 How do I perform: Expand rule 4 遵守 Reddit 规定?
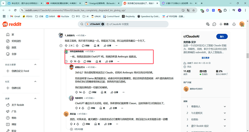coord(225,126)
